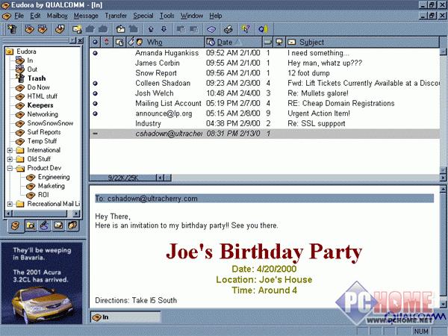Screen dimensions: 448x336
Task: Select message from Amanda Hugankiss
Action: coord(264,53)
